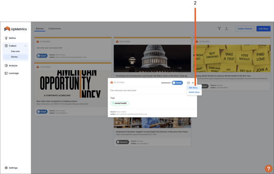The image size is (274, 174).
Task: Open the Define section
Action: pos(12,38)
